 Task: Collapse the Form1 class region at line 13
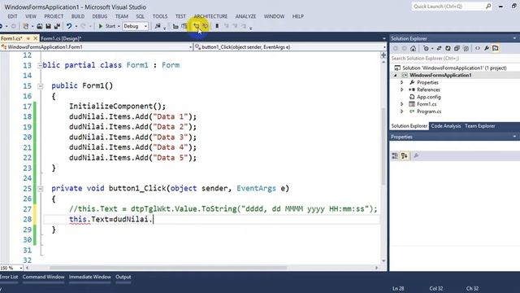click(x=40, y=65)
